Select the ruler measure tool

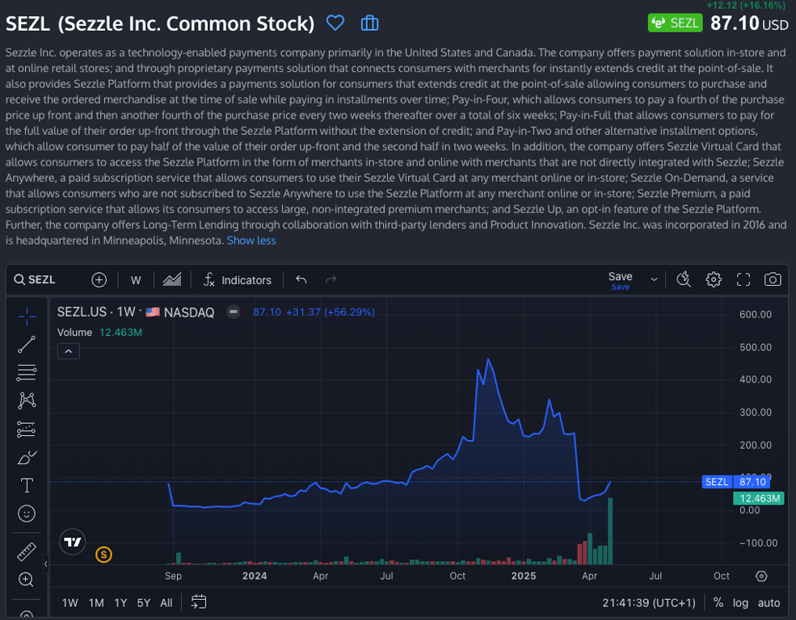click(x=27, y=552)
